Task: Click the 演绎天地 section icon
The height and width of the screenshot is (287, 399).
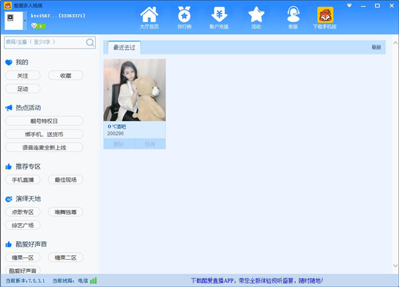Action: (x=9, y=199)
